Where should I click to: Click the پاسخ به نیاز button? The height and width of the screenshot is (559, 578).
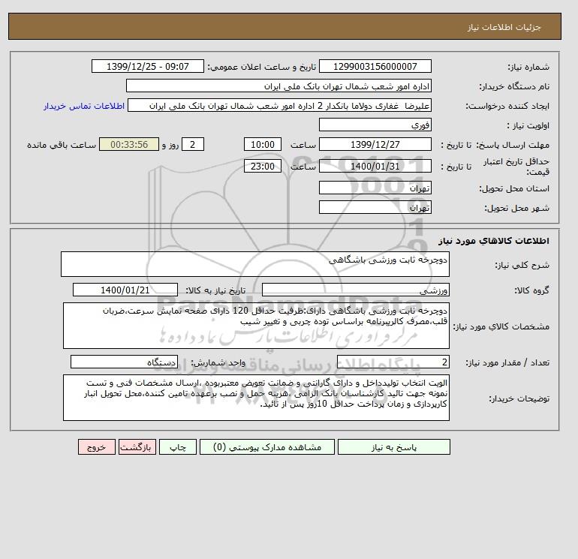tap(393, 447)
